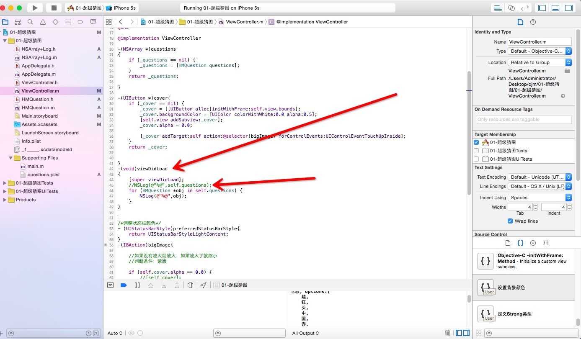The image size is (581, 339).
Task: Open Debug View Hierarchy
Action: point(190,285)
